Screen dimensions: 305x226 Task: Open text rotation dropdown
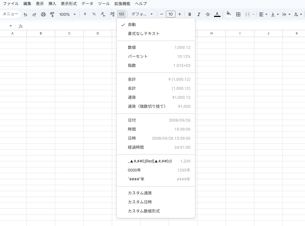point(298,14)
